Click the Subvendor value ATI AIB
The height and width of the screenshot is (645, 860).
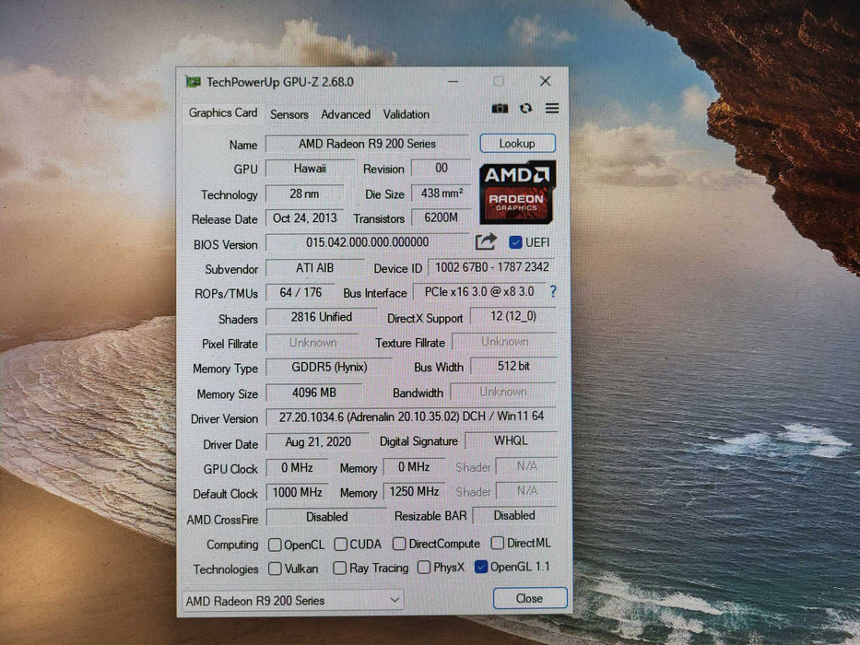click(315, 267)
